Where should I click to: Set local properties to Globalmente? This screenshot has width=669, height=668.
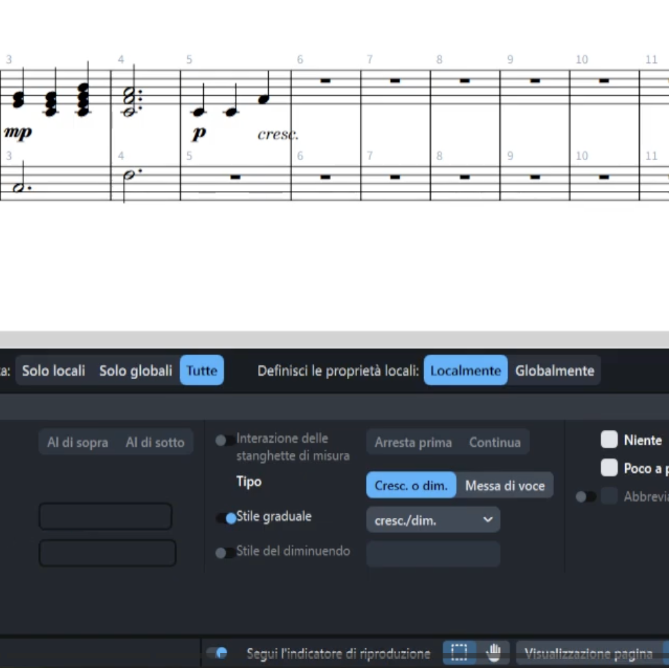pos(554,370)
